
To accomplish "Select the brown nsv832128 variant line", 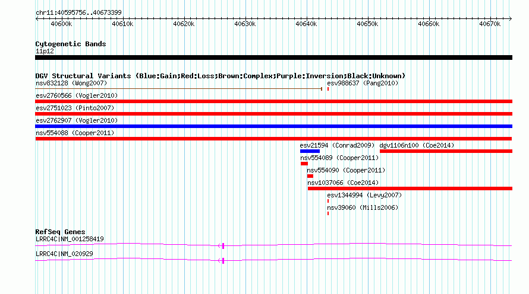I will pos(179,89).
